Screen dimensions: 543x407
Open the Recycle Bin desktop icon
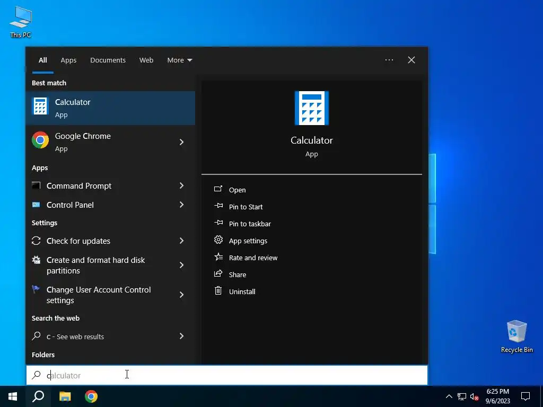click(516, 337)
